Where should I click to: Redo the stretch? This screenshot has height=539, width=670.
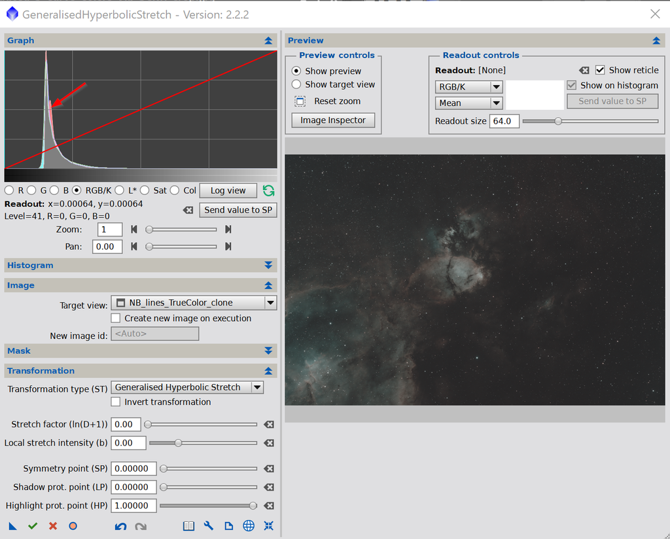tap(141, 526)
